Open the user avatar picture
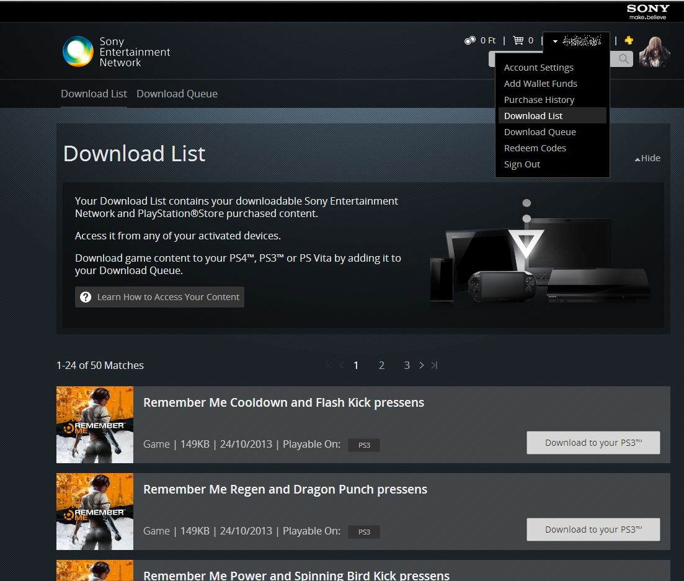 point(654,51)
